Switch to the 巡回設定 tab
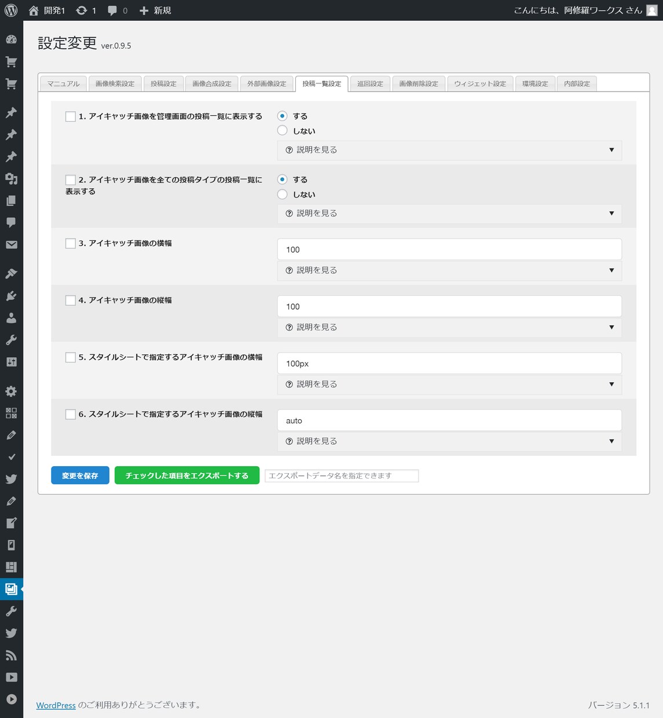 pos(370,84)
